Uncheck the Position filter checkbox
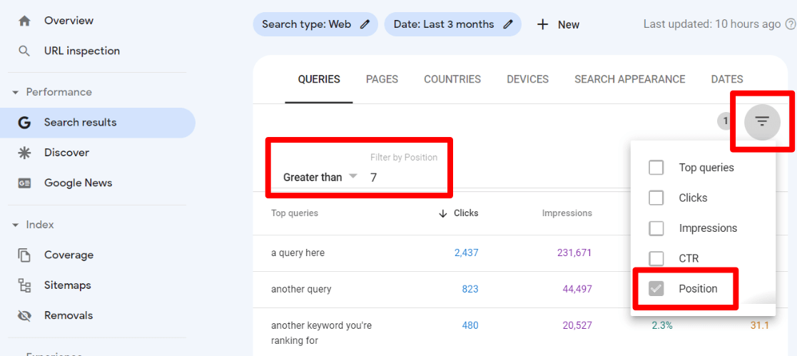Image resolution: width=797 pixels, height=356 pixels. pyautogui.click(x=656, y=289)
